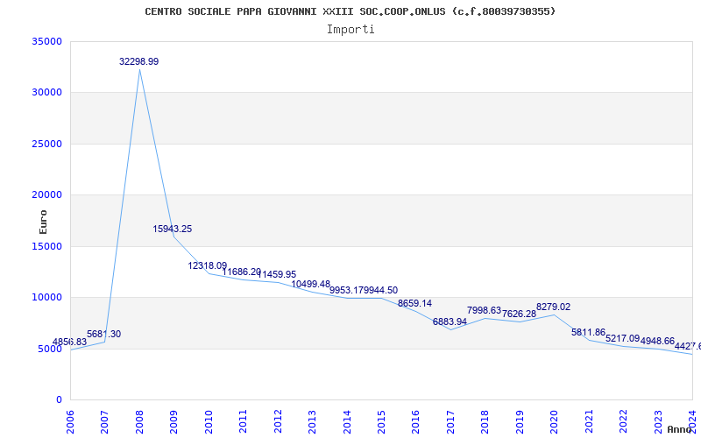Image resolution: width=701 pixels, height=438 pixels.
Task: Click x-axis year 2016
Action: (415, 421)
